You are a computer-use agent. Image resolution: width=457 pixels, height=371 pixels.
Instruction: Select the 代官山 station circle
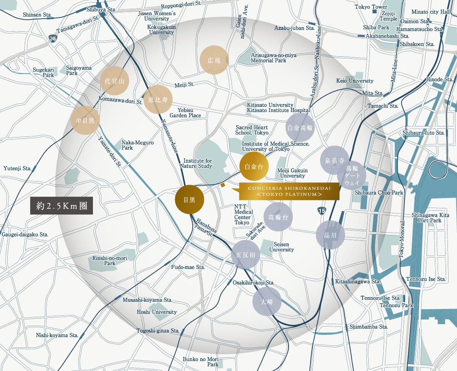(x=115, y=81)
